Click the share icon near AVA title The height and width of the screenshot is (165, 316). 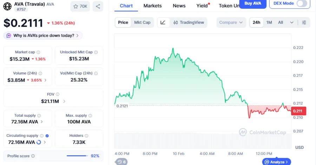[98, 6]
